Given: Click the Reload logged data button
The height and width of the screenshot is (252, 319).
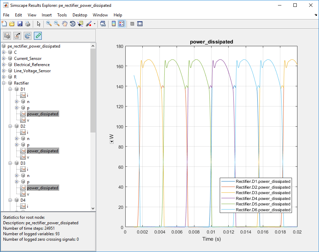Looking at the screenshot, I should tap(28, 36).
